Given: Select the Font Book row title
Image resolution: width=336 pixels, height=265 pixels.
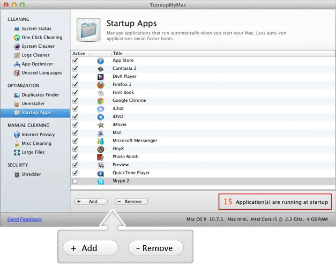Looking at the screenshot, I should pyautogui.click(x=123, y=92).
